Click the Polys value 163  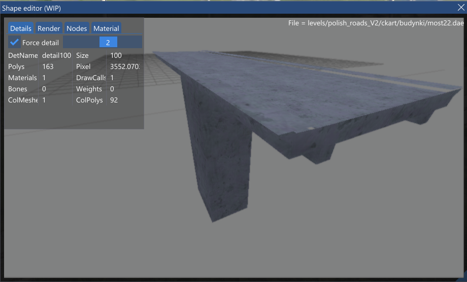[48, 66]
